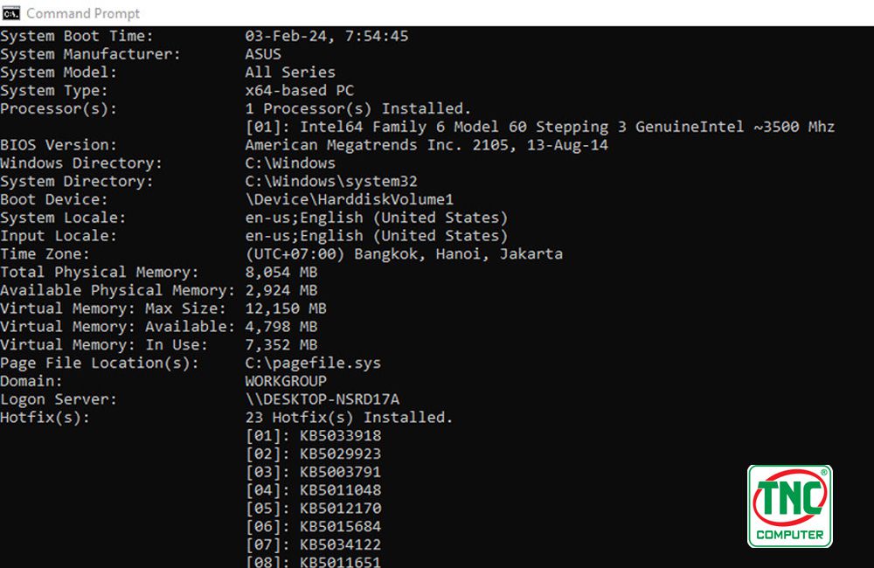The image size is (874, 568).
Task: Click the C:\pagefile.sys location text
Action: [x=313, y=363]
